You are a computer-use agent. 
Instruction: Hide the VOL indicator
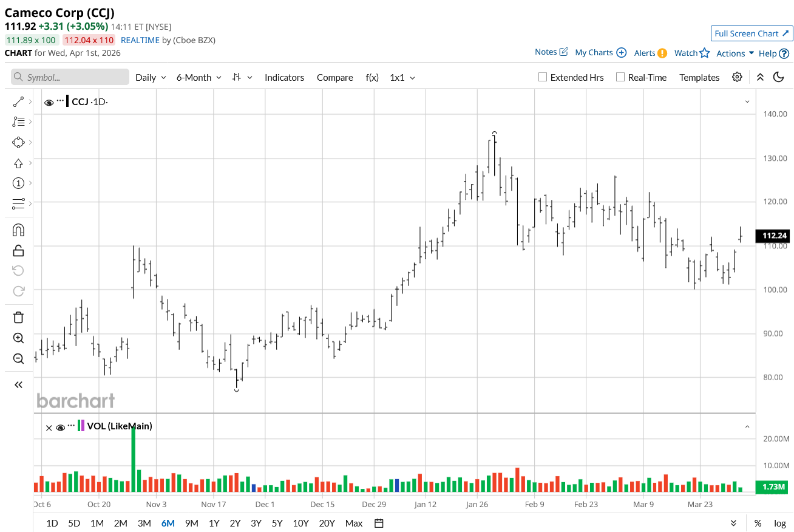coord(60,428)
